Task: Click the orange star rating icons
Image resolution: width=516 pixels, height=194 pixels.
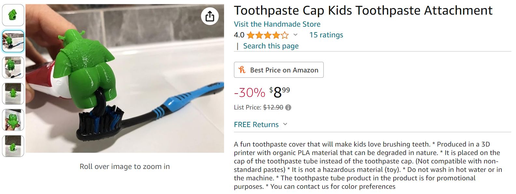Action: click(268, 35)
